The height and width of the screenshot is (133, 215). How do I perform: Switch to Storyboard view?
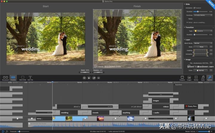5,78
